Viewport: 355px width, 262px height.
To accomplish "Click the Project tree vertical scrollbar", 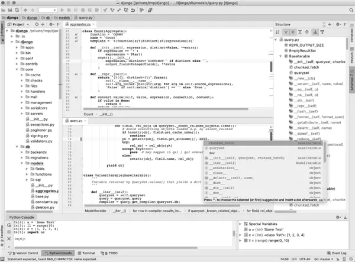I will [60, 64].
